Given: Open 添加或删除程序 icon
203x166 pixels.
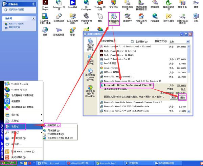Looking at the screenshot, I should 114,19.
